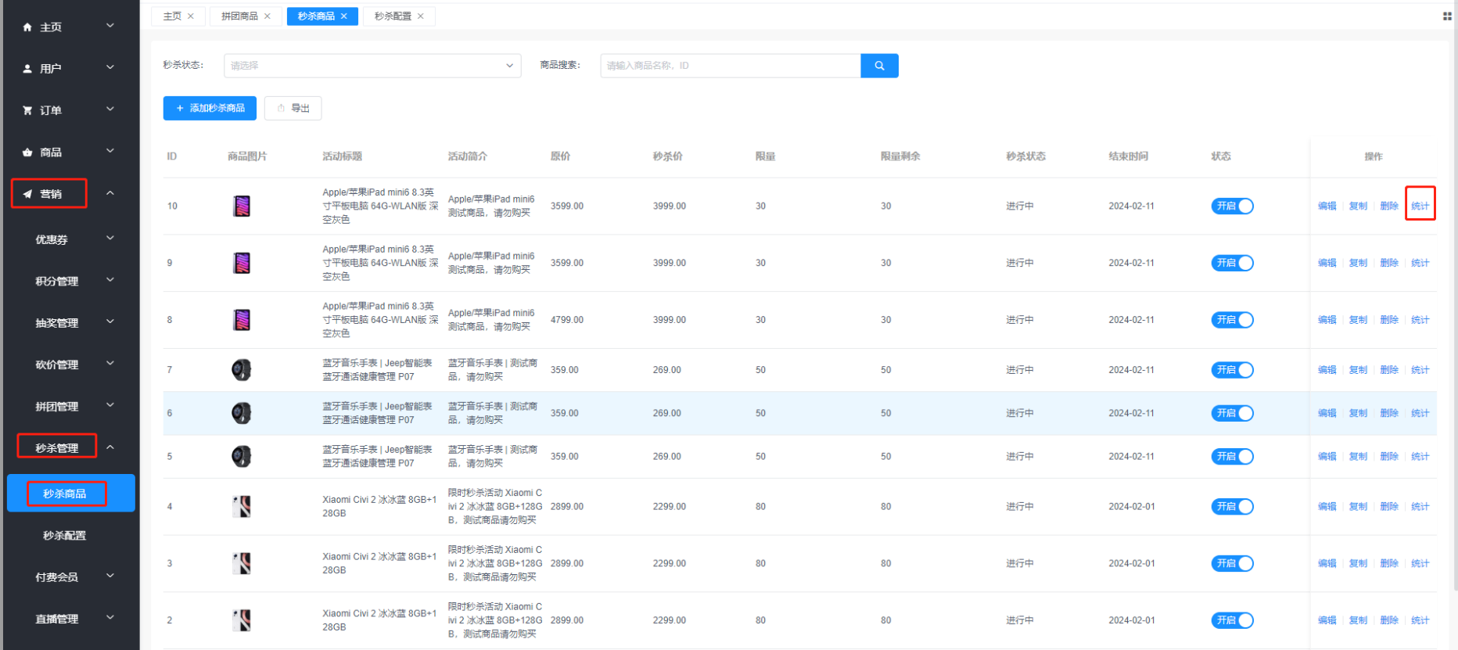Click the iPad thumbnail for item ID 9
Image resolution: width=1458 pixels, height=650 pixels.
242,263
